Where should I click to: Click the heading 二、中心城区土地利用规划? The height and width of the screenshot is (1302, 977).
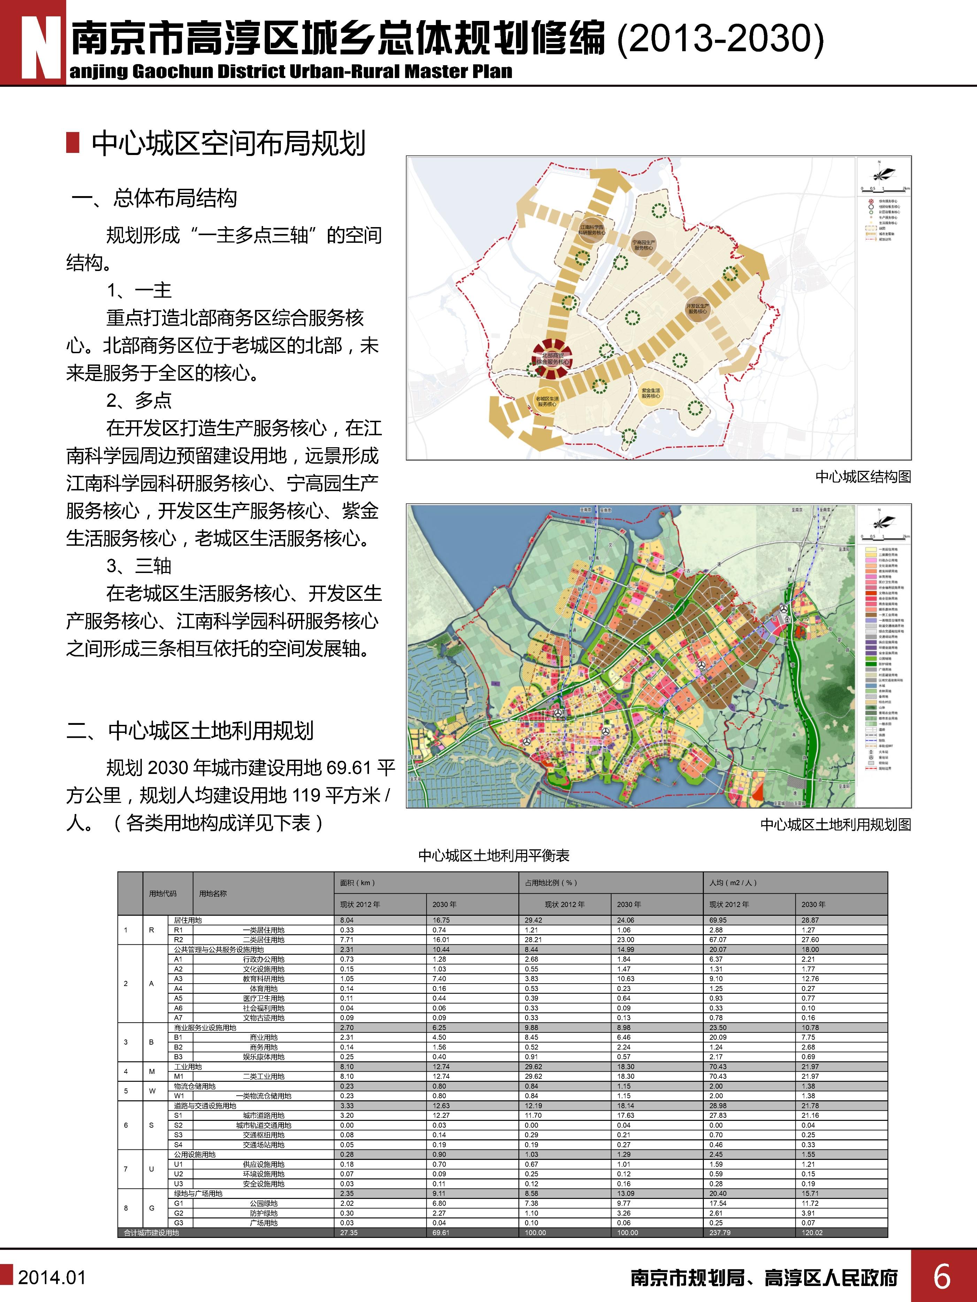coord(190,731)
